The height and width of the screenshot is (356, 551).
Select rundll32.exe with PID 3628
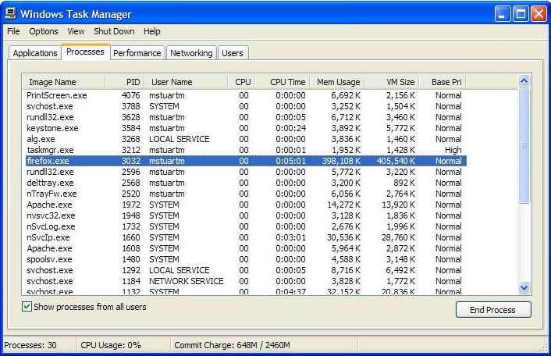point(246,117)
